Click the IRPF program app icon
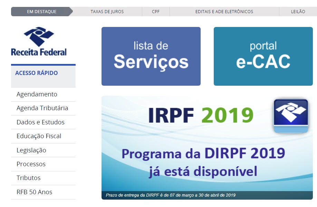 (x=291, y=116)
